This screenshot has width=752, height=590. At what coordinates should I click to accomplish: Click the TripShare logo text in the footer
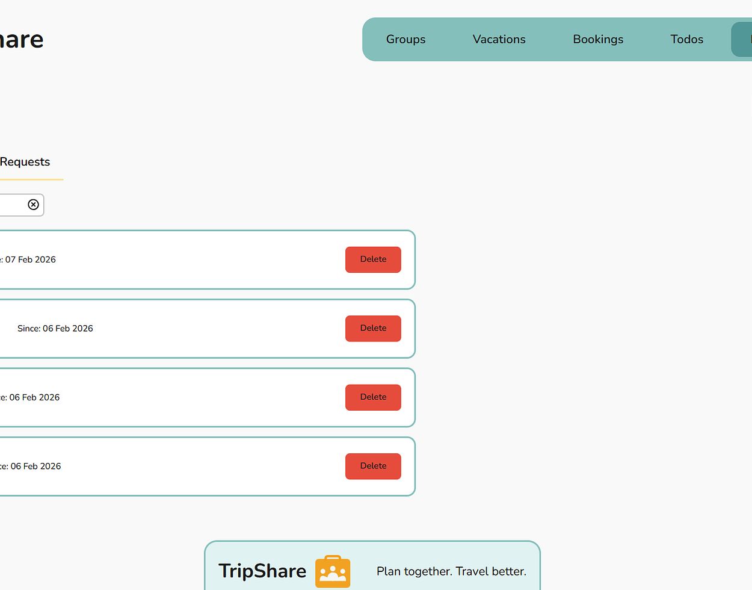[262, 571]
